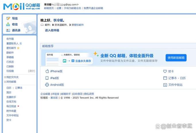
Task: Open 已发送 folder
Action: [x=10, y=62]
